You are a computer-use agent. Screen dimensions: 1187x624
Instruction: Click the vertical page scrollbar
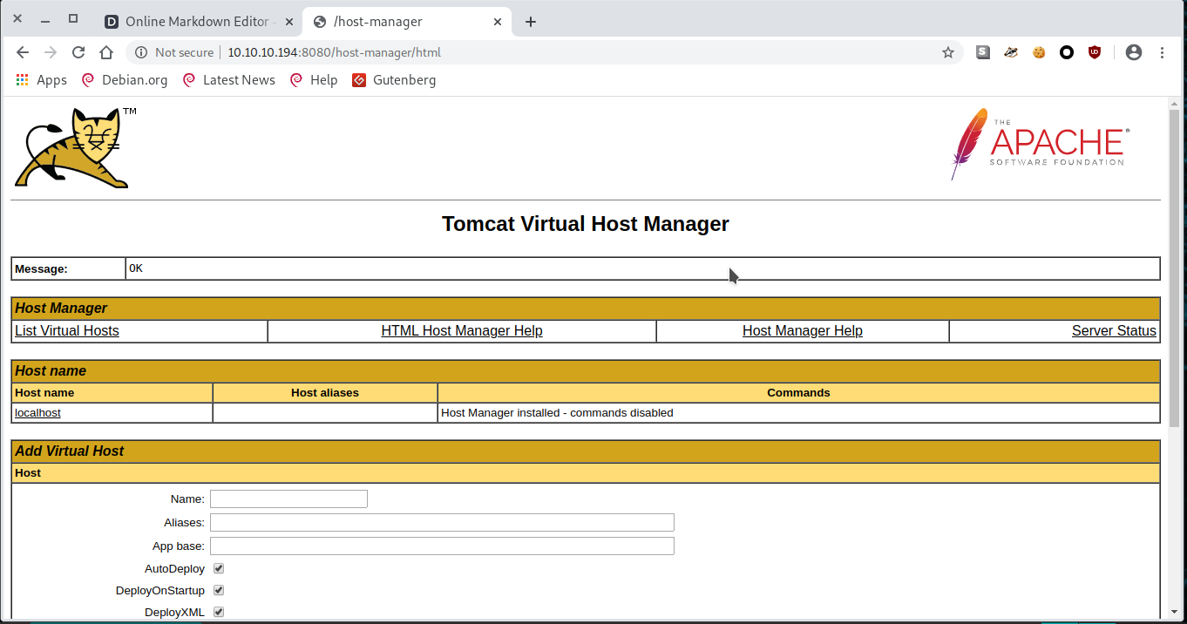(1174, 261)
